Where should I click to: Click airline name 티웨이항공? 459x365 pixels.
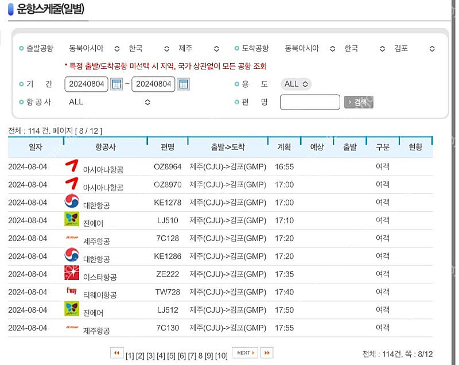[100, 294]
